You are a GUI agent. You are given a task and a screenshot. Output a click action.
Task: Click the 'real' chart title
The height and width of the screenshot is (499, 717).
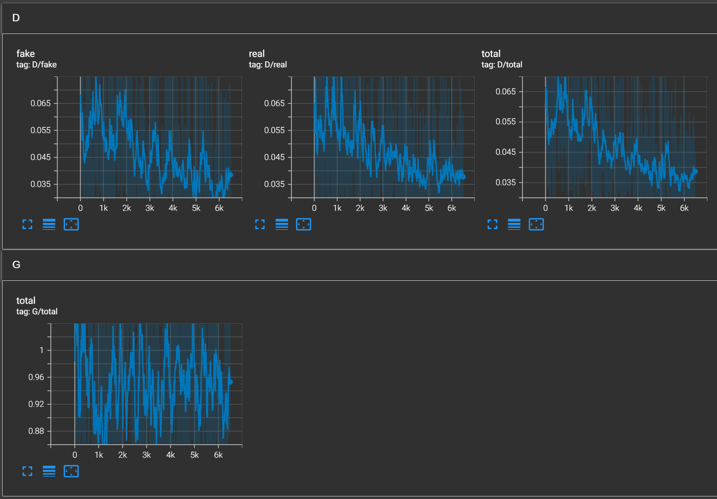pyautogui.click(x=257, y=54)
